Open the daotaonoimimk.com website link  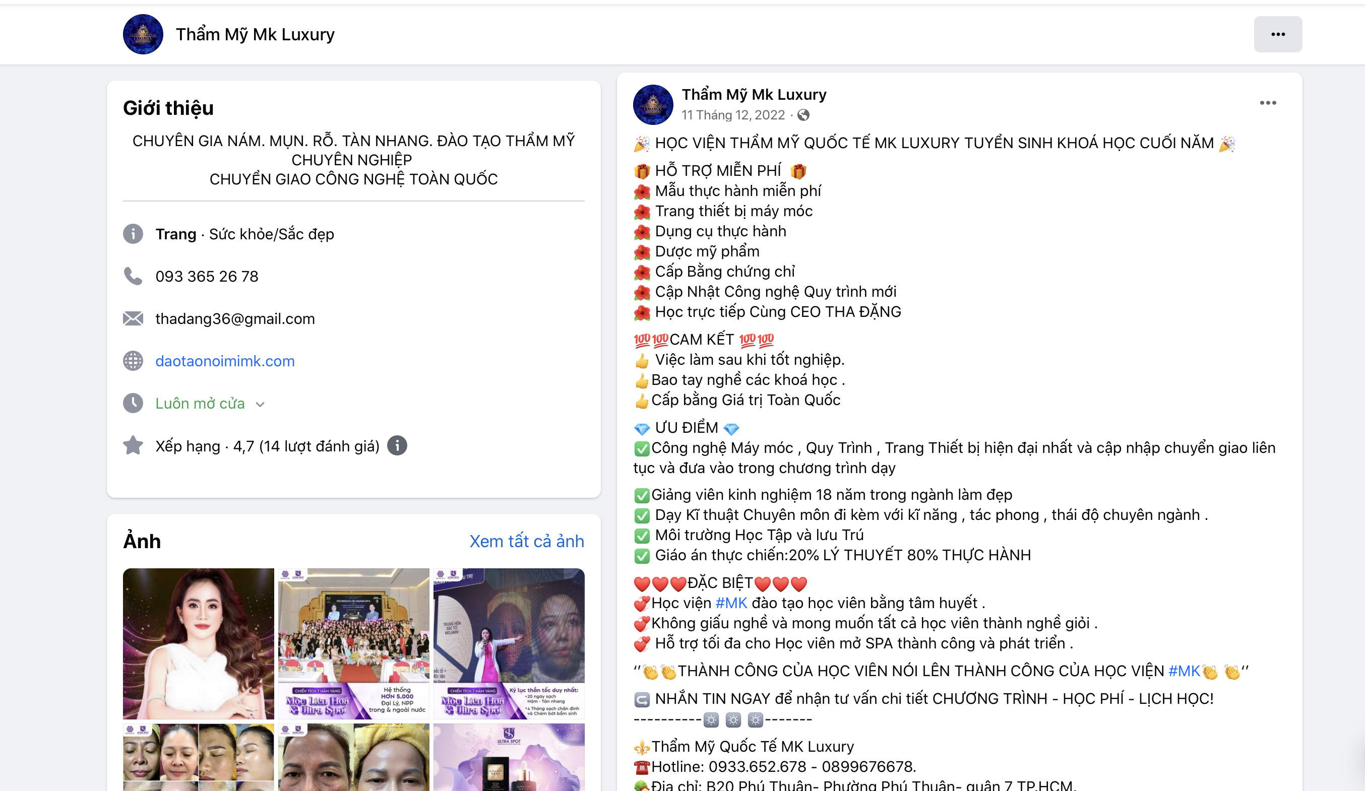(225, 361)
